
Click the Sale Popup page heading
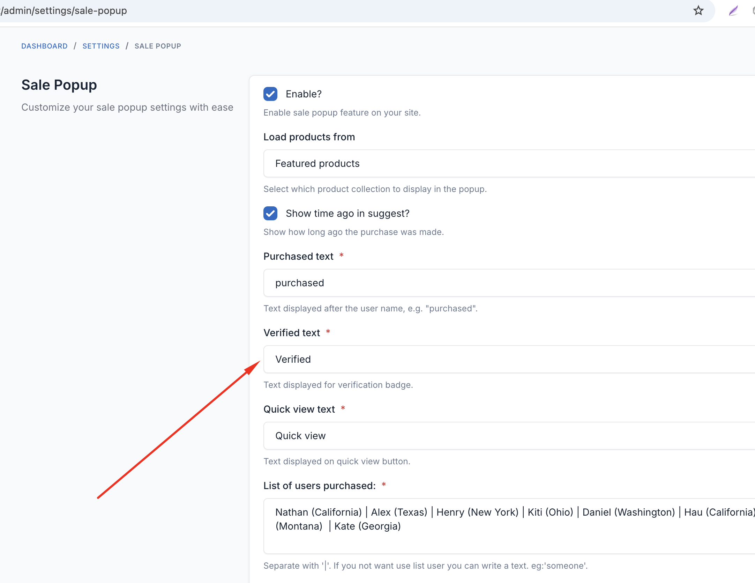[x=59, y=85]
